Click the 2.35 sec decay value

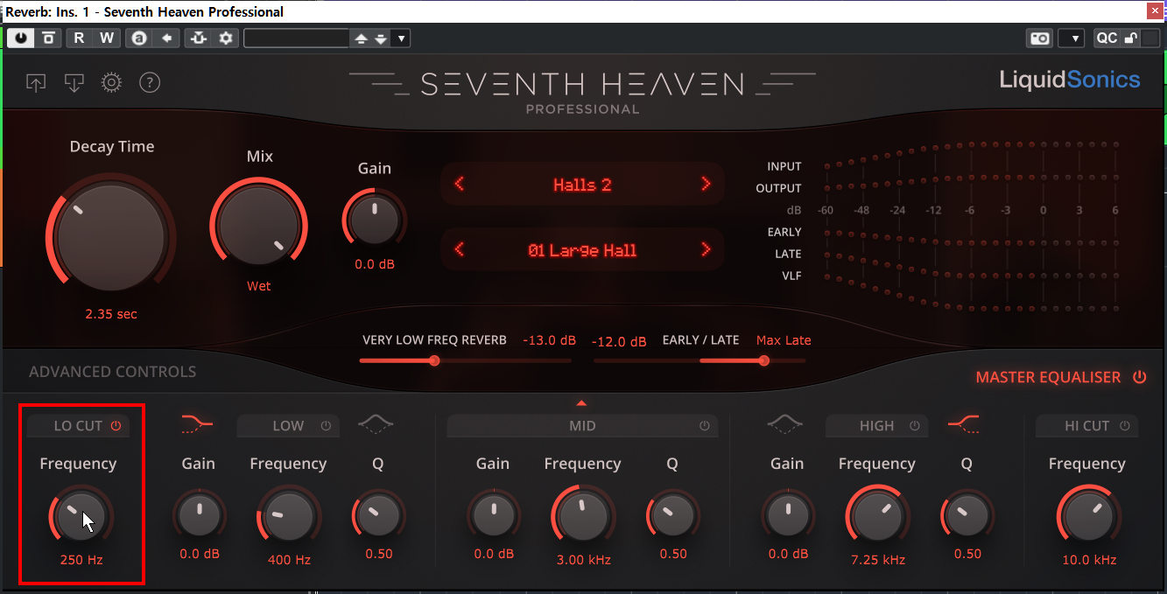point(111,313)
